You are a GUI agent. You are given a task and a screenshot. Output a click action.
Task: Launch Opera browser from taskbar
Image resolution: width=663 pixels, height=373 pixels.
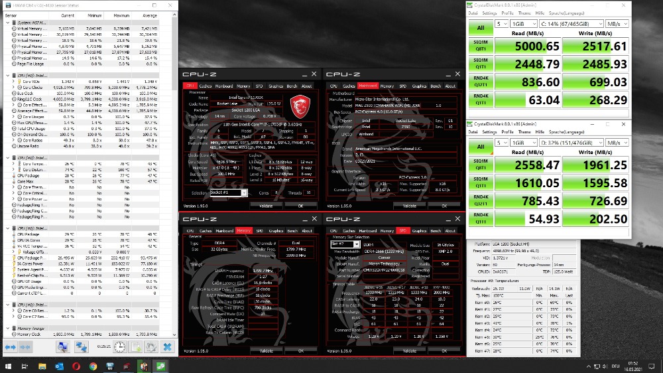pyautogui.click(x=76, y=366)
